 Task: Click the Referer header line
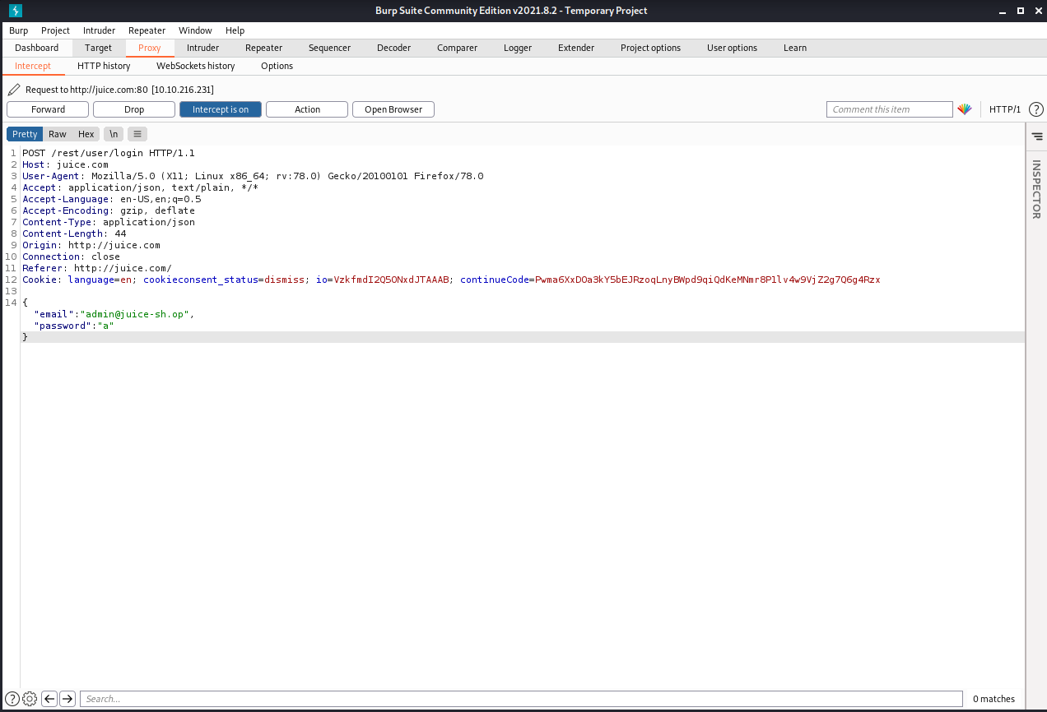tap(97, 268)
